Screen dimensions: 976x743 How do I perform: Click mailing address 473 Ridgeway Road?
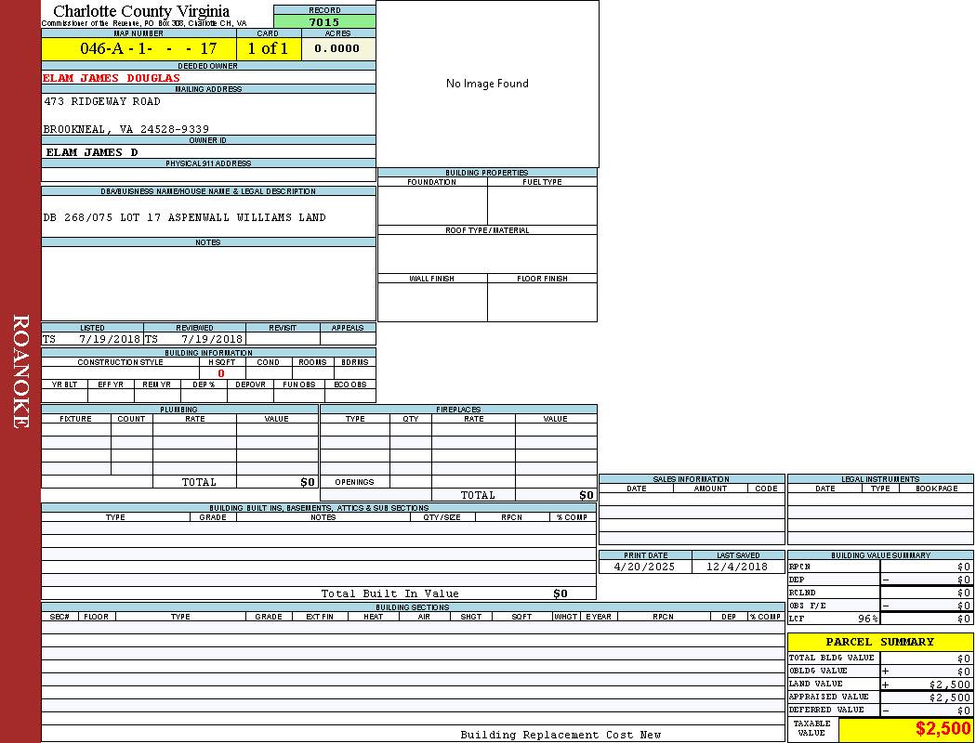[102, 101]
